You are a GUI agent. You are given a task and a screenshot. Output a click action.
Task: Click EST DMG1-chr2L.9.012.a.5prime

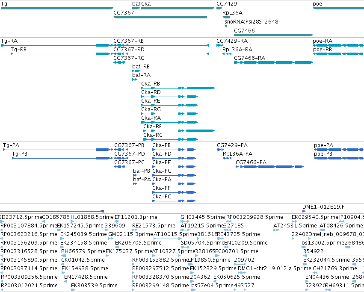275,268
